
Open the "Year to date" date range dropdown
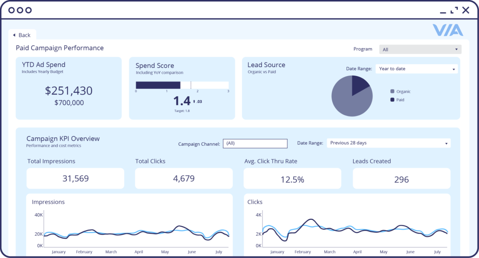[x=416, y=69]
